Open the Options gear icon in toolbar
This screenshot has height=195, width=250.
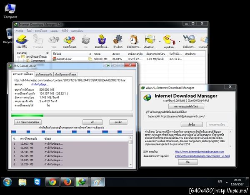[x=118, y=42]
